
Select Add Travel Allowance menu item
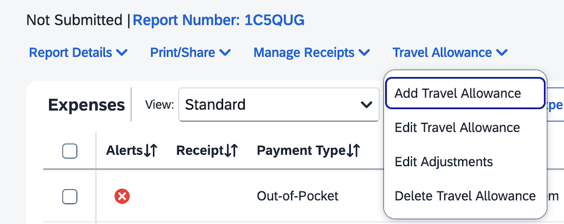click(x=465, y=93)
